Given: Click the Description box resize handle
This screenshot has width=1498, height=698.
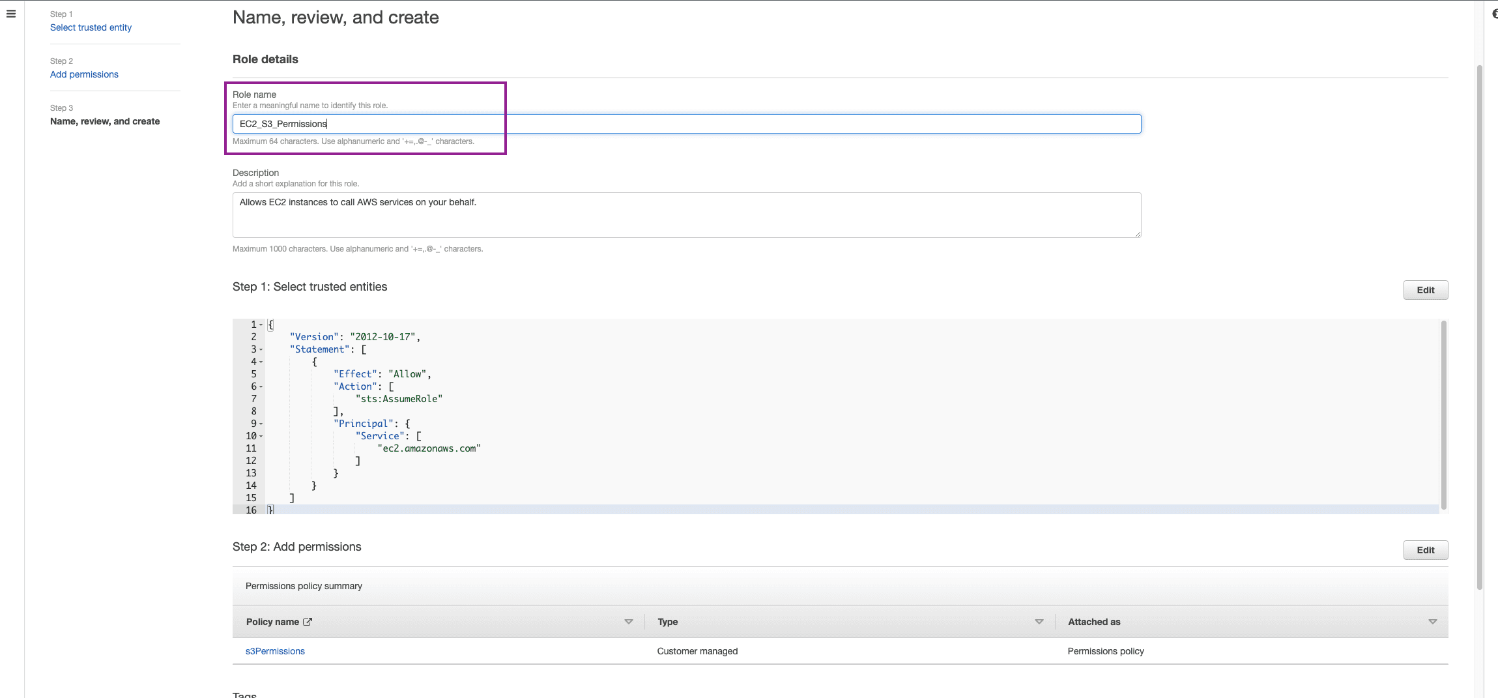Looking at the screenshot, I should pyautogui.click(x=1138, y=234).
